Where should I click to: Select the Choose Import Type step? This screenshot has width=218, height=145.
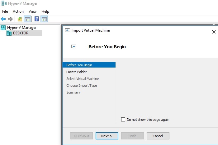click(x=82, y=86)
